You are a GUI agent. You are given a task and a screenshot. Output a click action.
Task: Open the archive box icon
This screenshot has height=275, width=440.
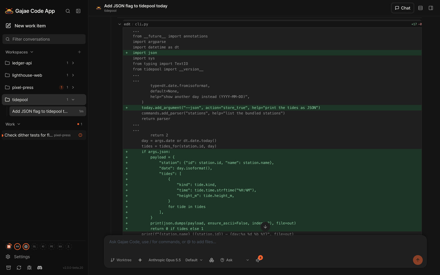pos(9,268)
